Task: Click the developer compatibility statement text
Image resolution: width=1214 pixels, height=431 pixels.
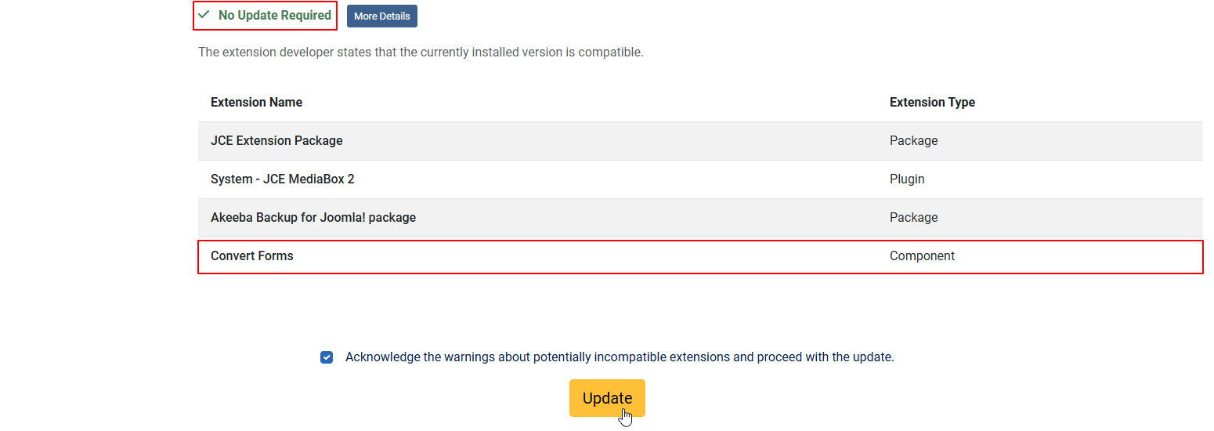Action: click(421, 53)
